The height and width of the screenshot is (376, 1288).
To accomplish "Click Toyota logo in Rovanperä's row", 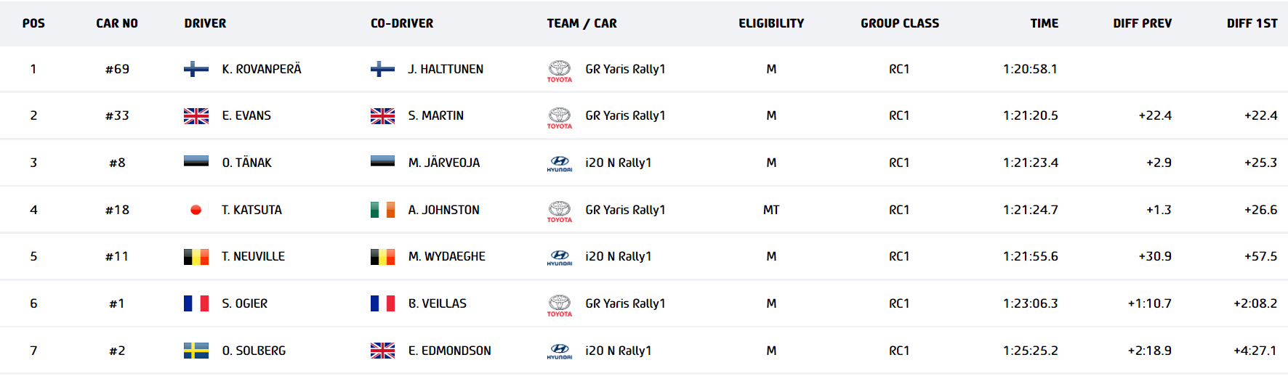I will 559,70.
